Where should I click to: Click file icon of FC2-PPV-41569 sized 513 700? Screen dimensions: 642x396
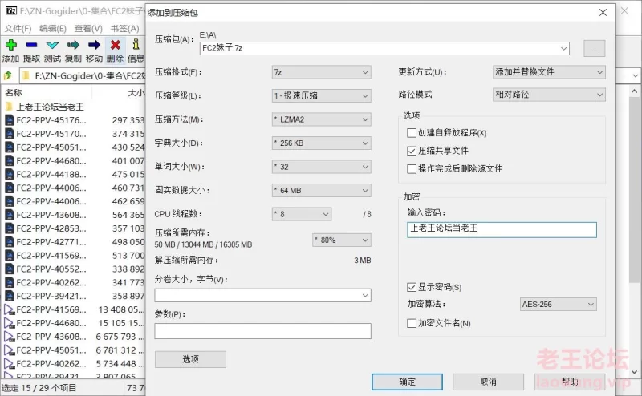[x=10, y=255]
